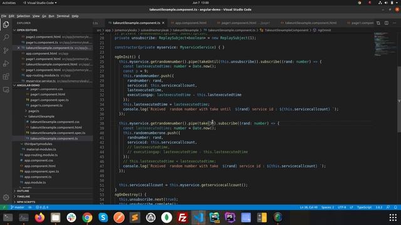
Task: Open the Selection menu
Action: coord(23,16)
